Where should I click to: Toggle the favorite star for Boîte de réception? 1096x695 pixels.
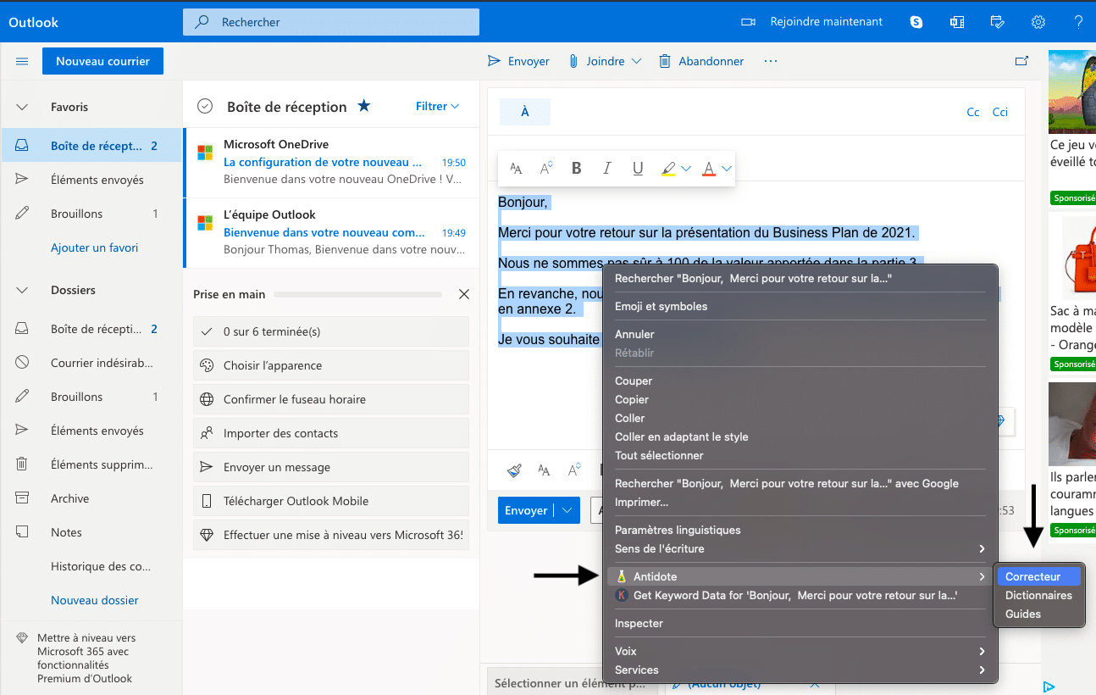click(363, 106)
